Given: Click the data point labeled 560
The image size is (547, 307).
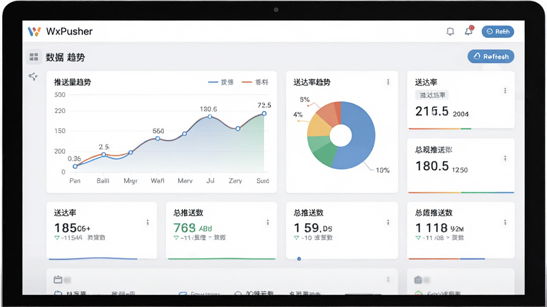Looking at the screenshot, I should click(158, 139).
